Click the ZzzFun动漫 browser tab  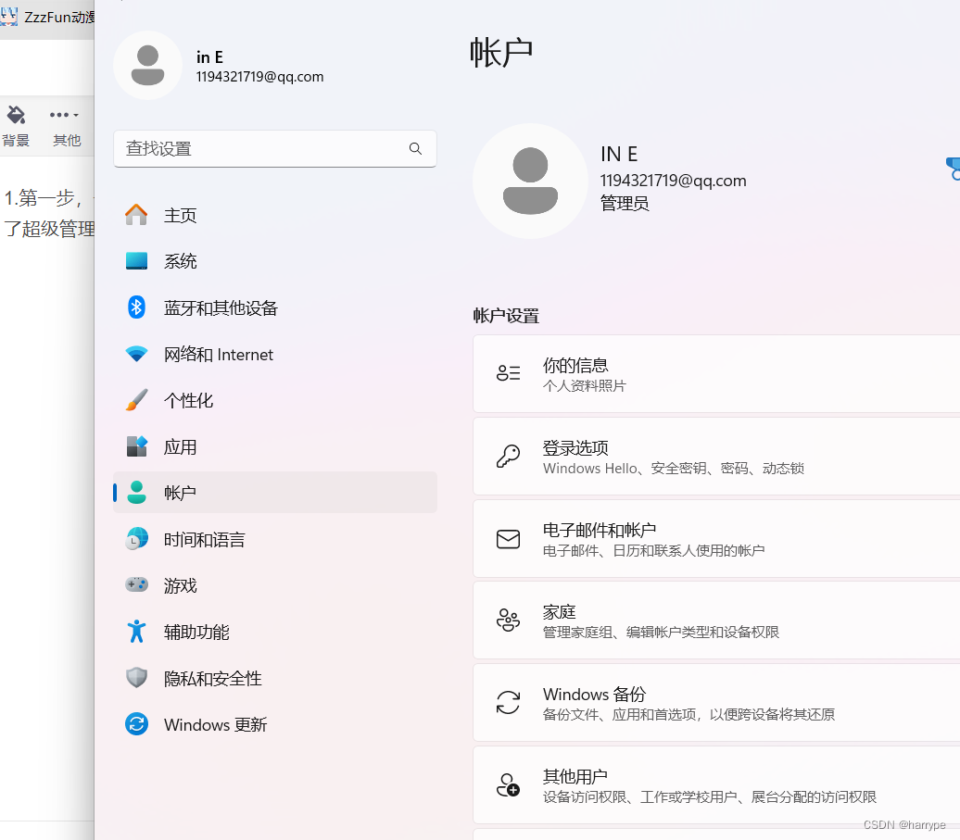(48, 17)
